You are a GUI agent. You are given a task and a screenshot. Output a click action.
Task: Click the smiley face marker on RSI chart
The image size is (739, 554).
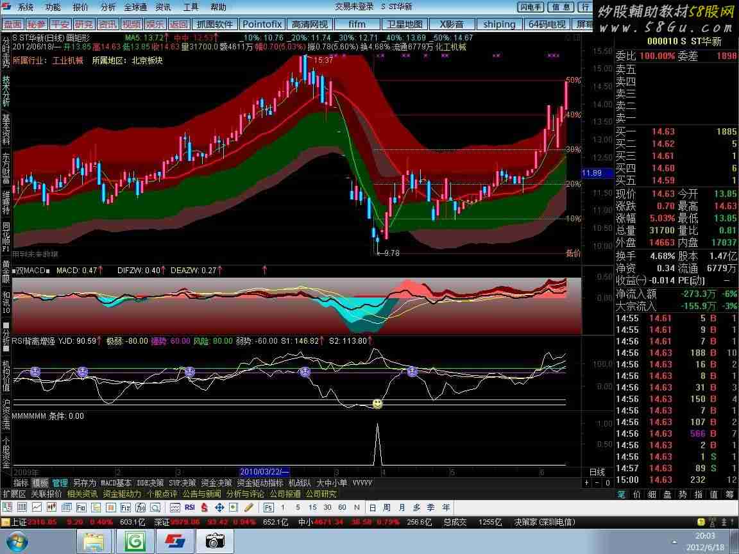coord(377,404)
